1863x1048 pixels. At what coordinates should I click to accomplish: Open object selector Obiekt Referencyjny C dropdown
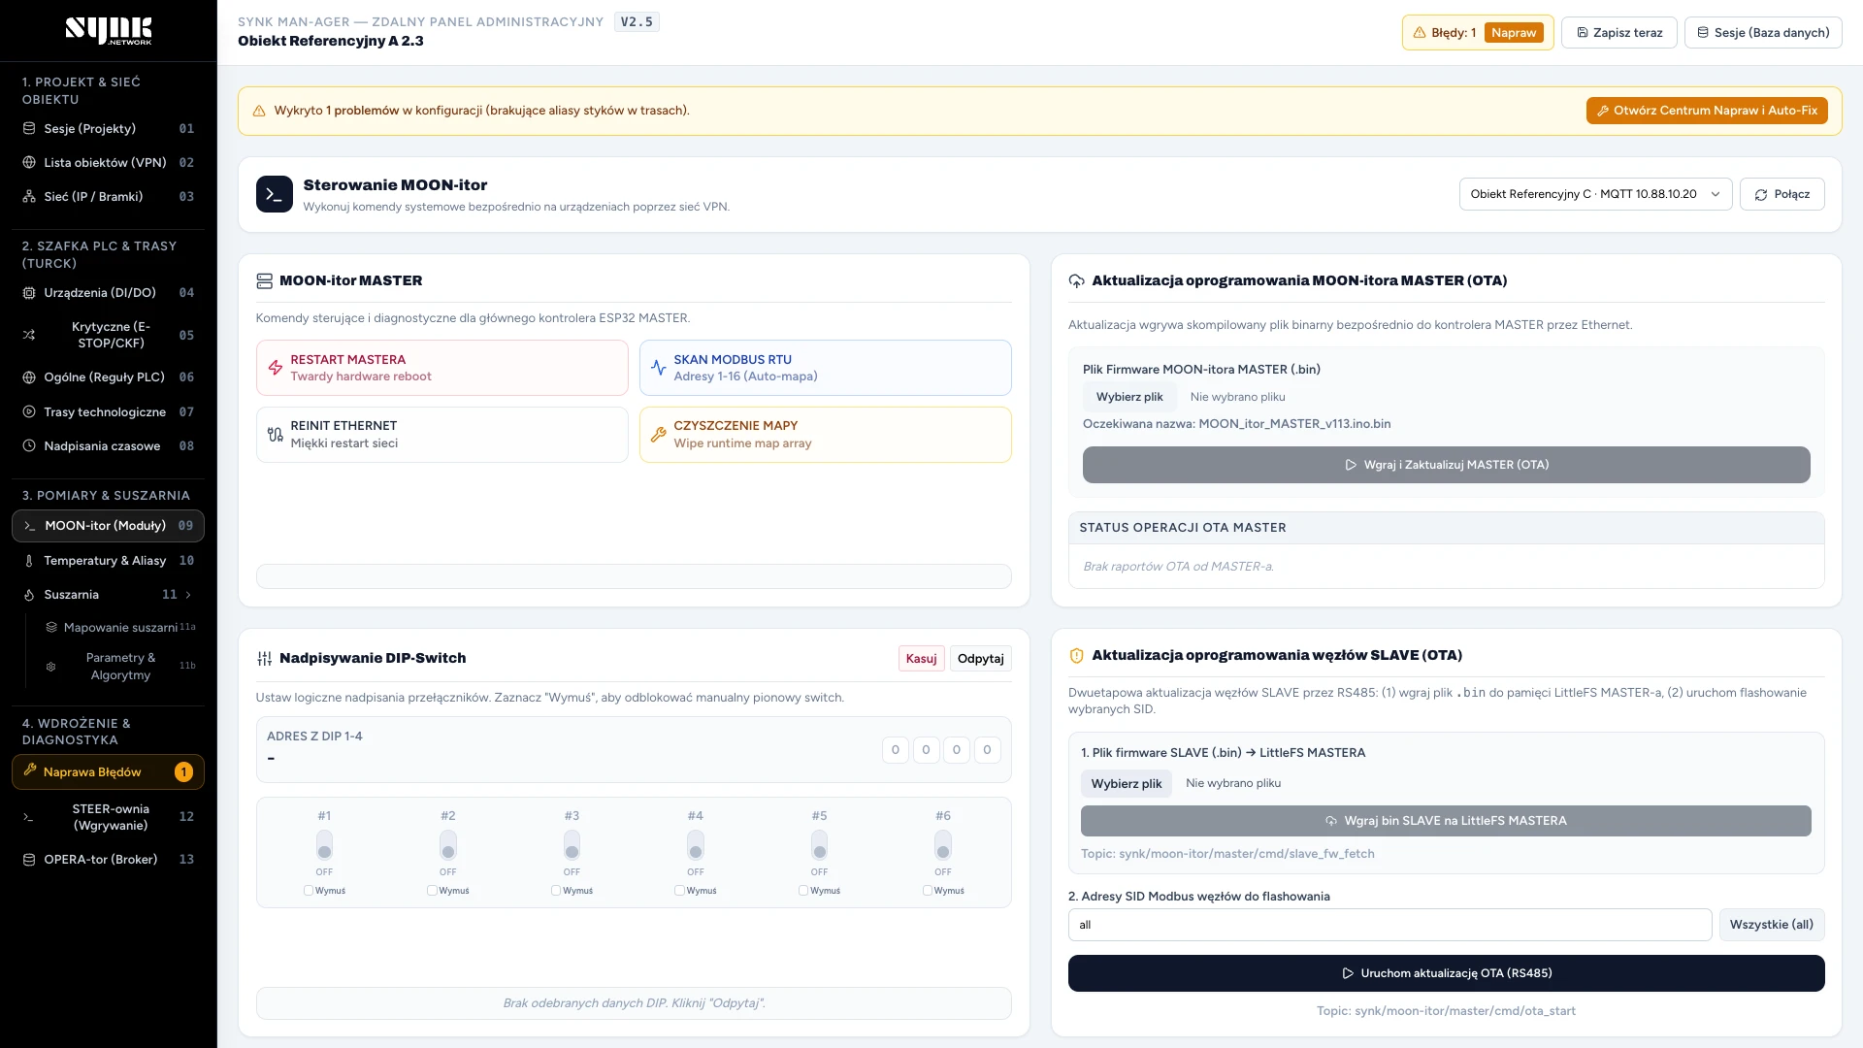click(x=1595, y=194)
